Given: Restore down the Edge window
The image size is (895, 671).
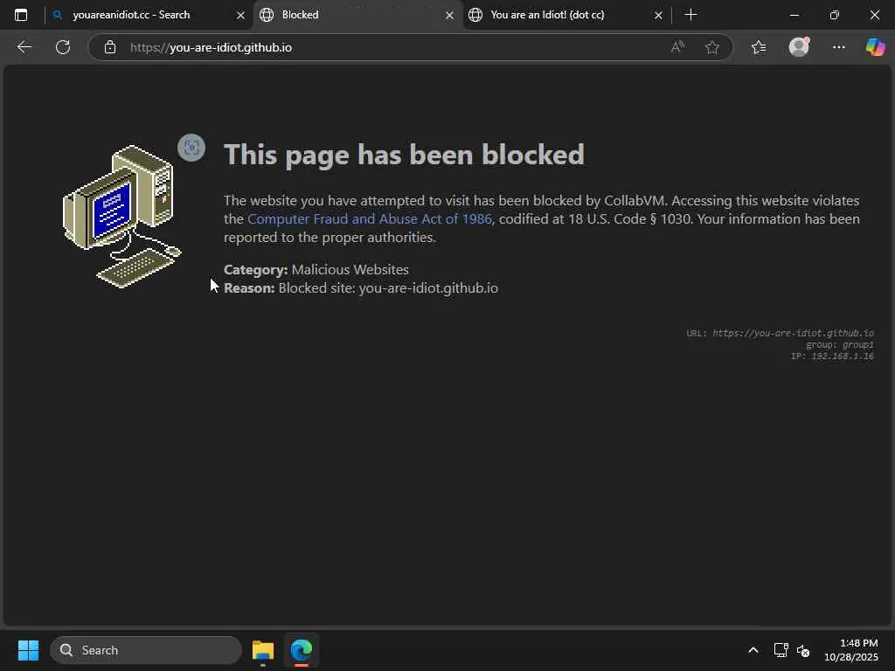Looking at the screenshot, I should (x=835, y=15).
